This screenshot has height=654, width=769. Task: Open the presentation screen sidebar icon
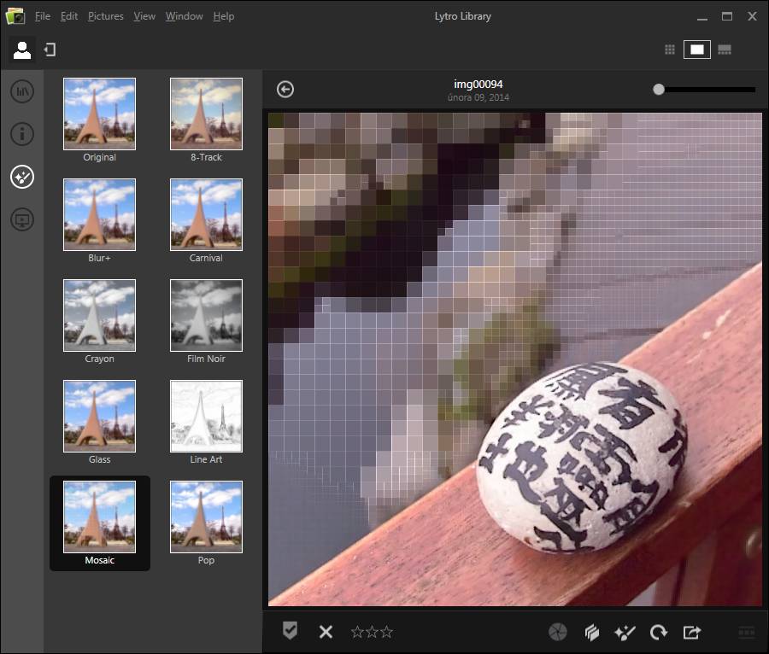pos(22,220)
